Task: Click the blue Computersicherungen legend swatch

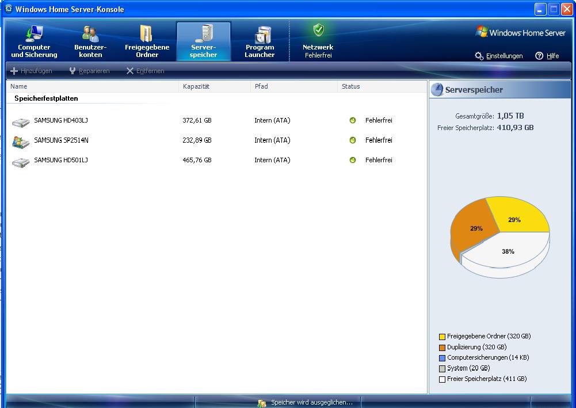Action: (442, 358)
